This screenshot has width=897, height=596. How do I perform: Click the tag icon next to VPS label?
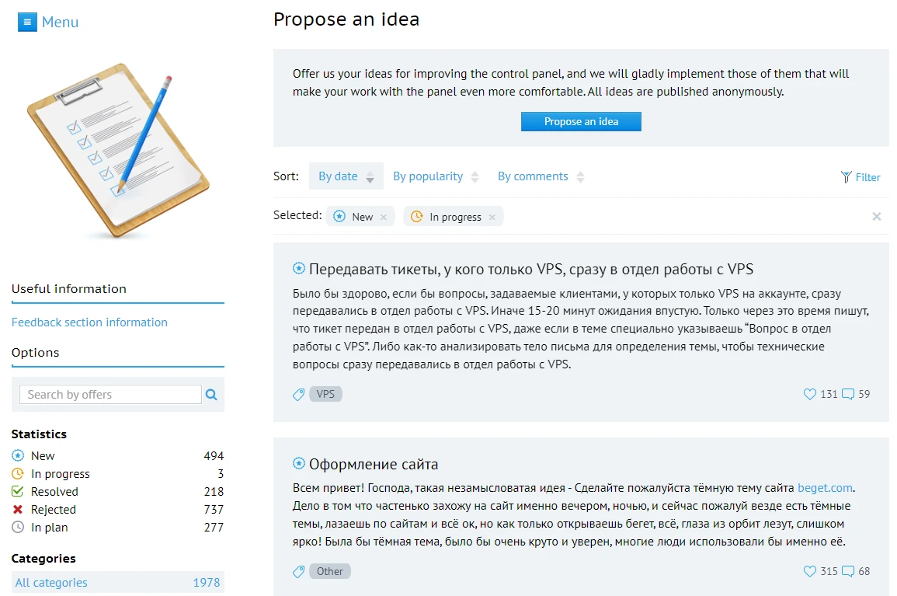[298, 394]
